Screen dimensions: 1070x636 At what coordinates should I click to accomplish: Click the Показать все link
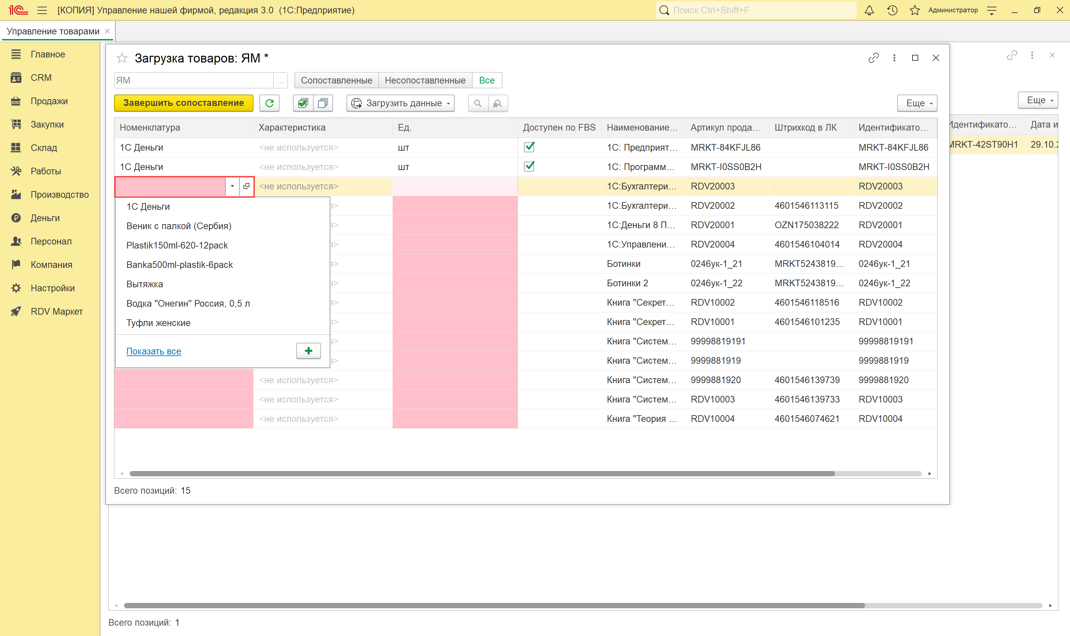pyautogui.click(x=153, y=351)
